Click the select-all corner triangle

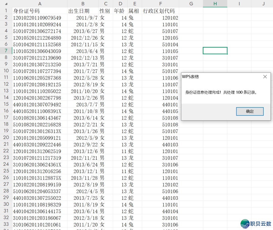click(x=6, y=4)
